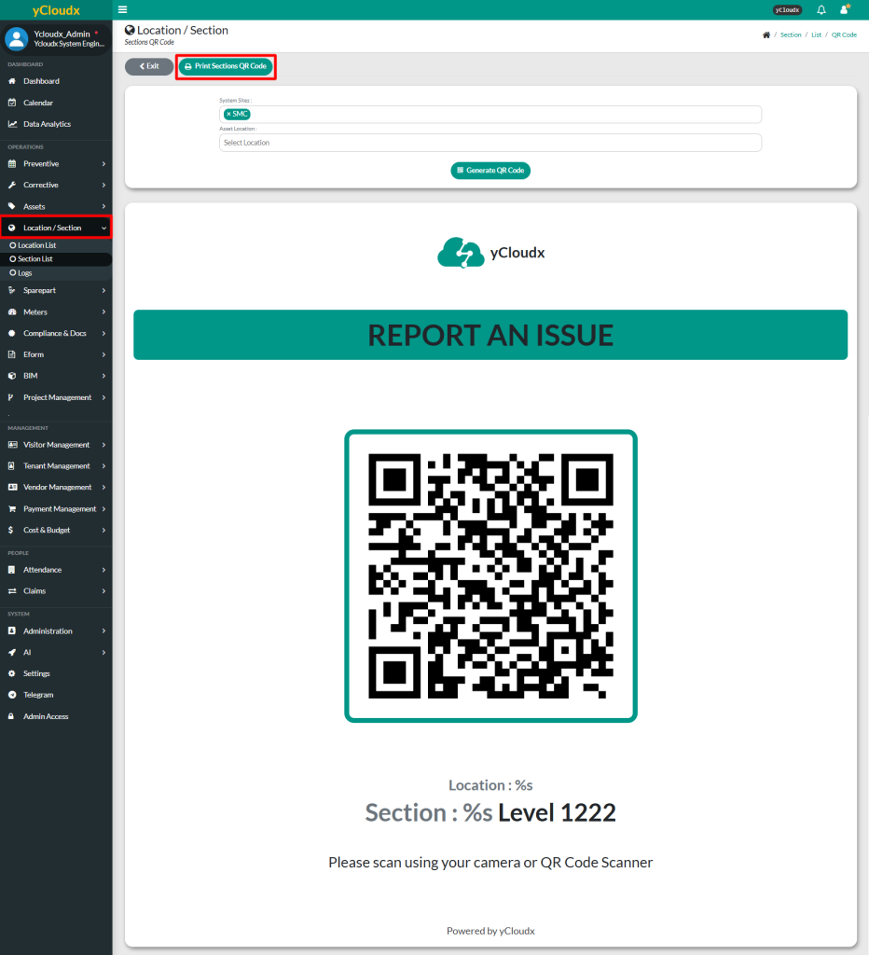Viewport: 869px width, 955px height.
Task: Click the Calendar icon in sidebar
Action: [x=12, y=103]
